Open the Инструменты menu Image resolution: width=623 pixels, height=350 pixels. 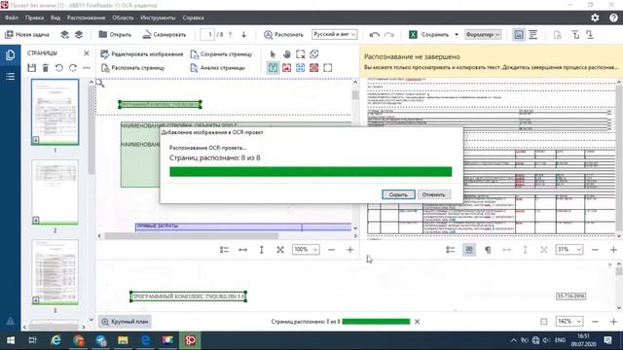pyautogui.click(x=158, y=17)
